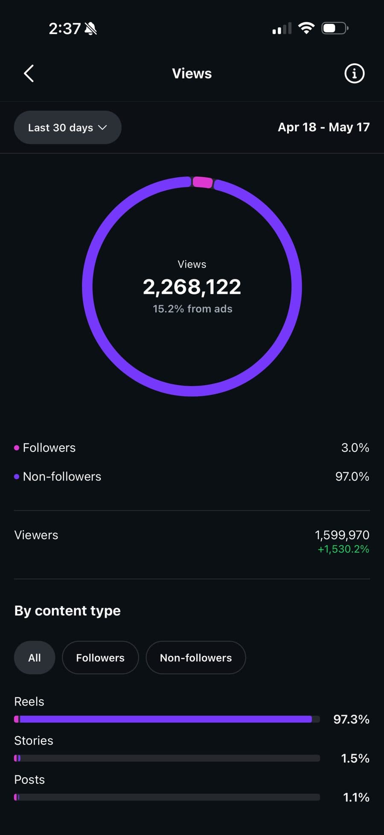This screenshot has width=384, height=835.
Task: Tap the Followers legend row label
Action: [49, 448]
